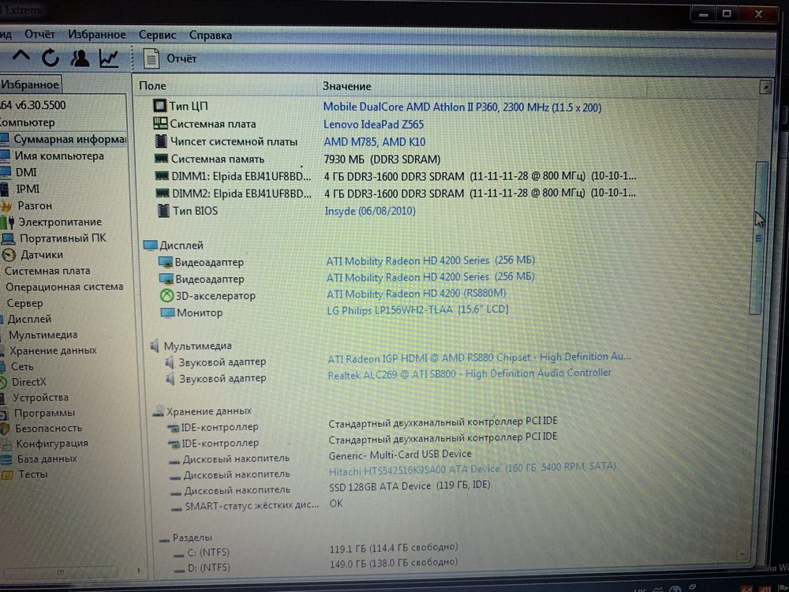789x592 pixels.
Task: Expand the Системная плата tree node
Action: pyautogui.click(x=47, y=271)
